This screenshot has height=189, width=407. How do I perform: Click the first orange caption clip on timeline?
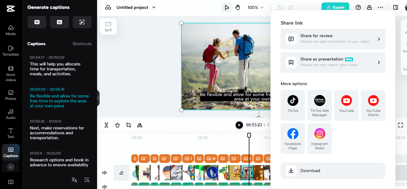[x=134, y=159]
